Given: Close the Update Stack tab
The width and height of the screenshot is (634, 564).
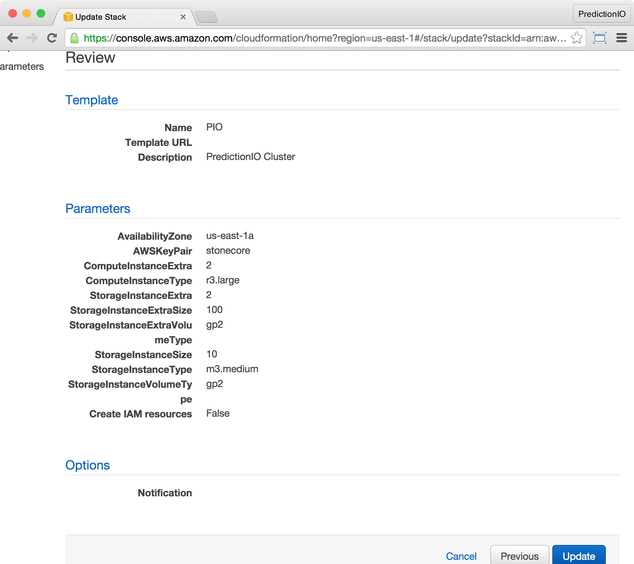Looking at the screenshot, I should coord(183,17).
